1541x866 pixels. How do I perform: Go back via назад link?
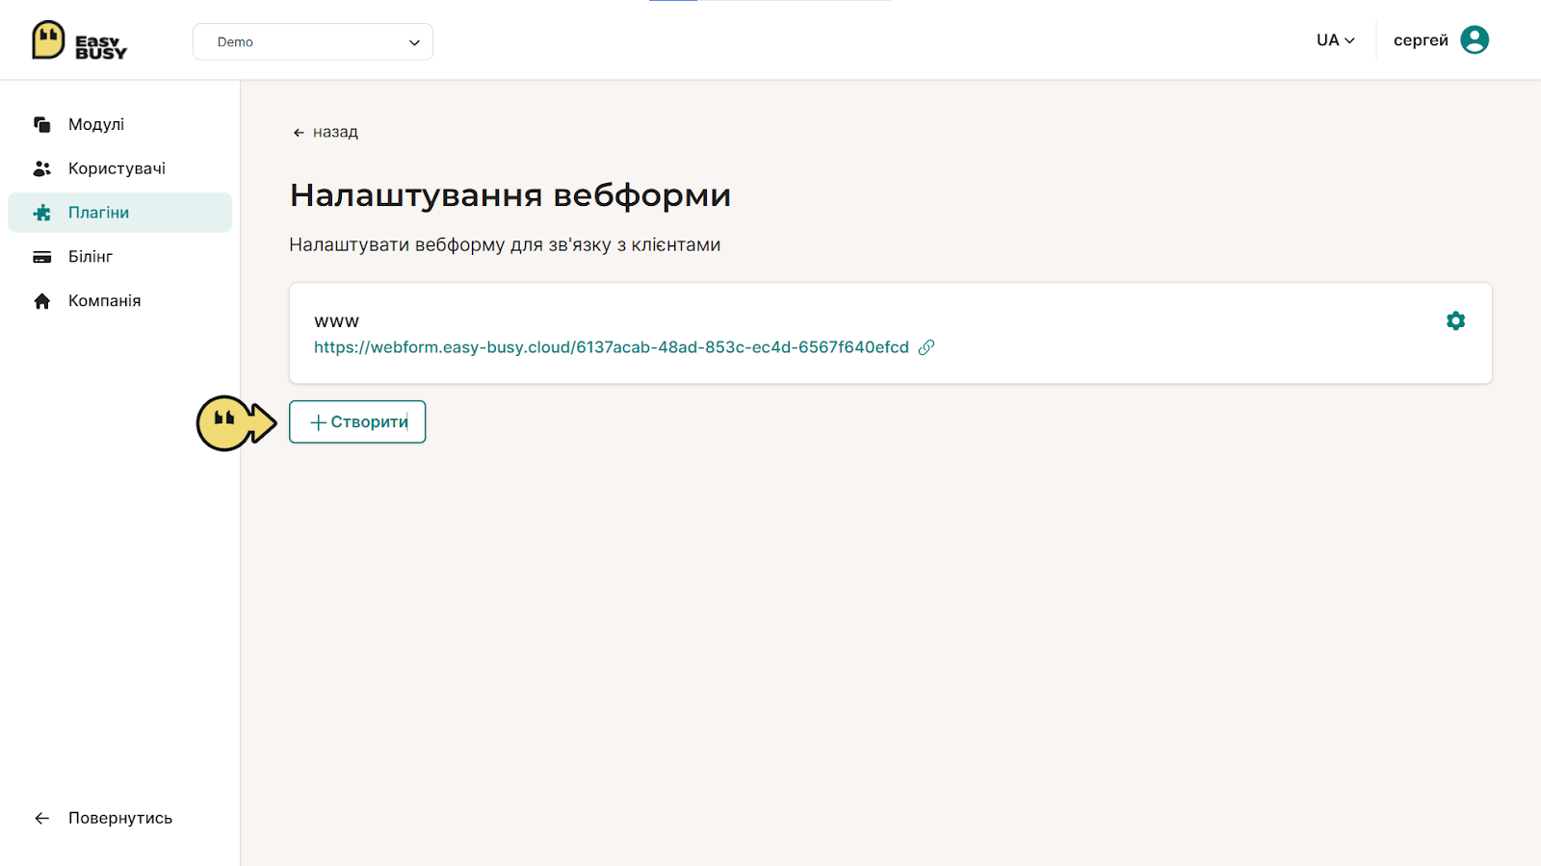[x=326, y=132]
